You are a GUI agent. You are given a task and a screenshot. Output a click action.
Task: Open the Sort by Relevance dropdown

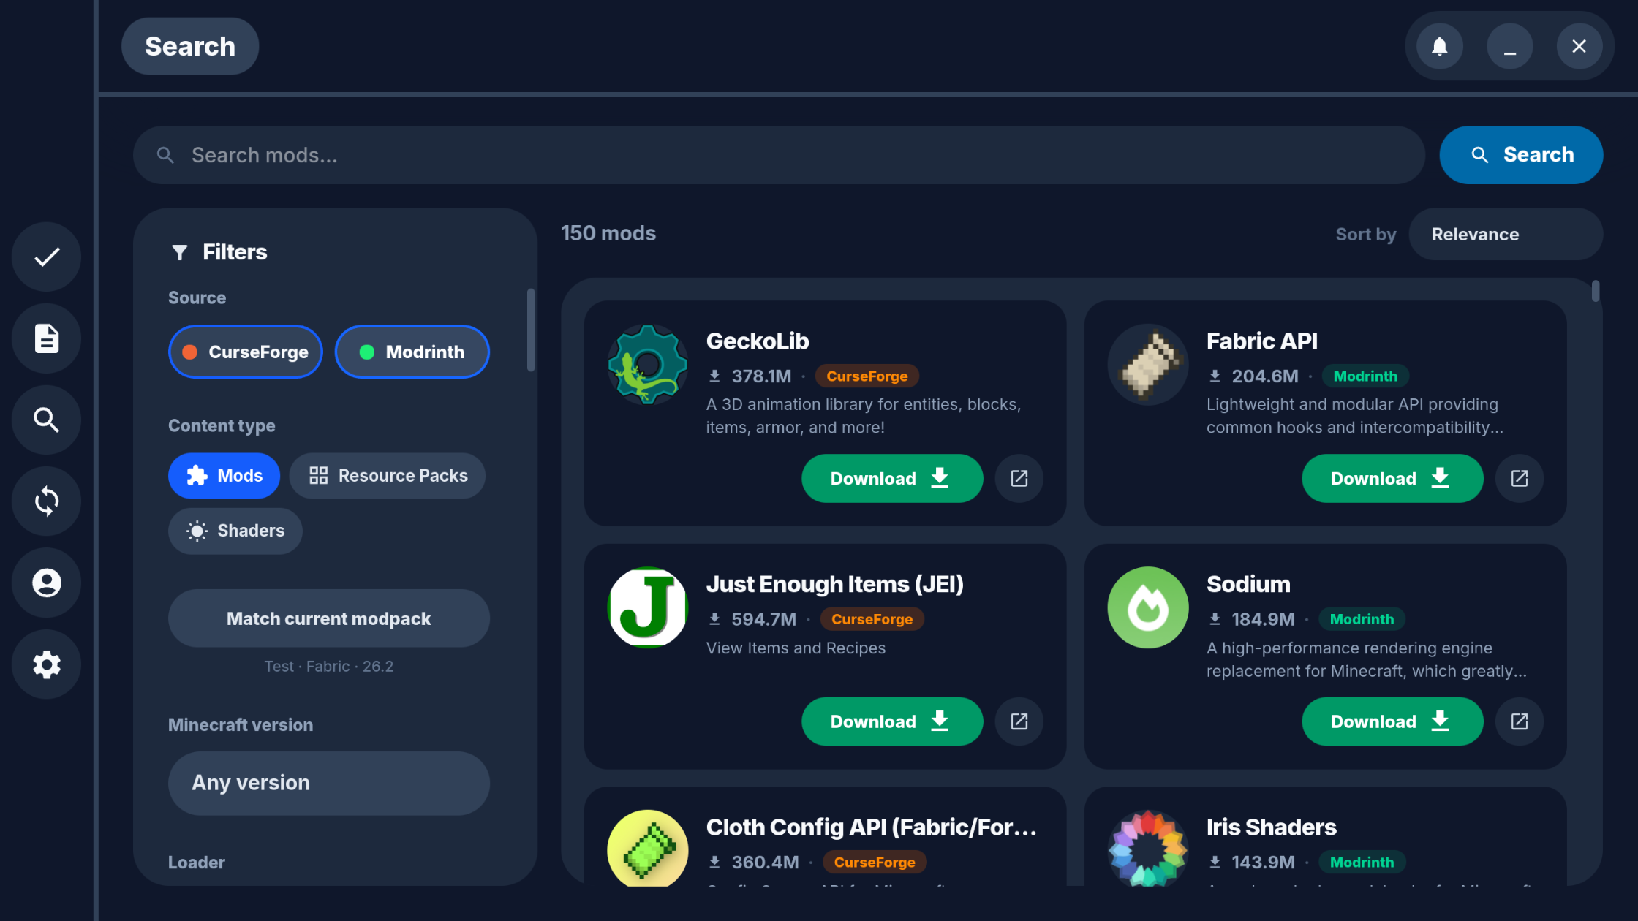1506,234
